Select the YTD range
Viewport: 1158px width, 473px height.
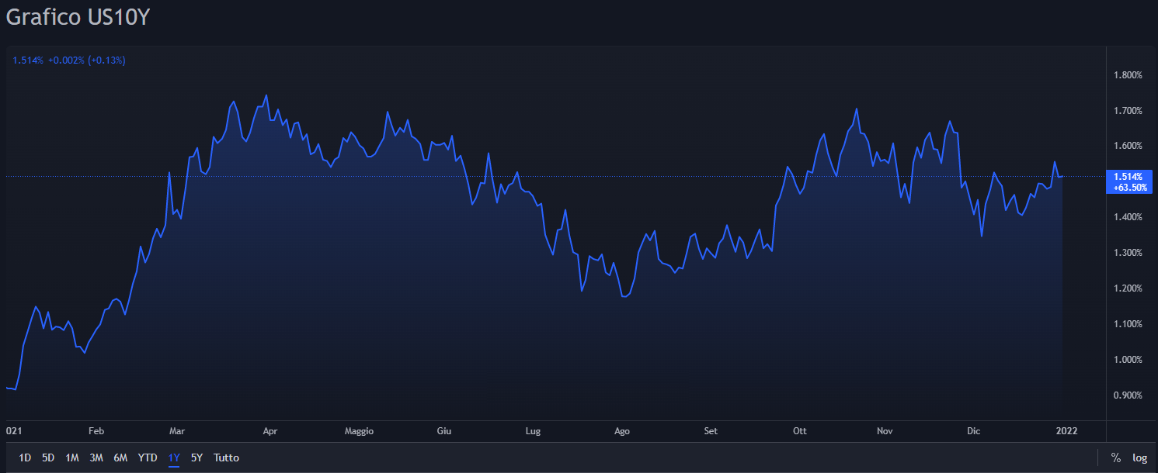point(148,457)
